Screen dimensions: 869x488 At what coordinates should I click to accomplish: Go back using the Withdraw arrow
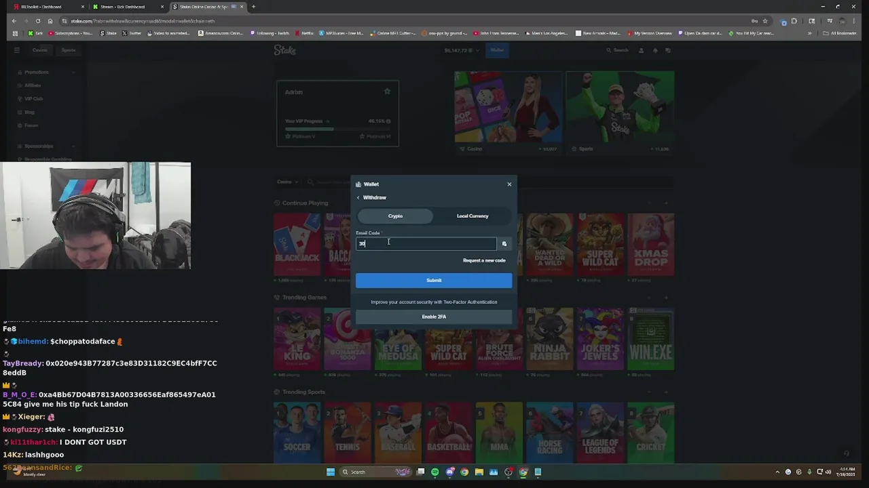coord(358,198)
